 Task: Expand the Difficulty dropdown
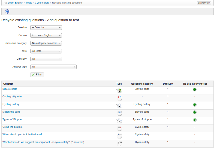click(46, 59)
